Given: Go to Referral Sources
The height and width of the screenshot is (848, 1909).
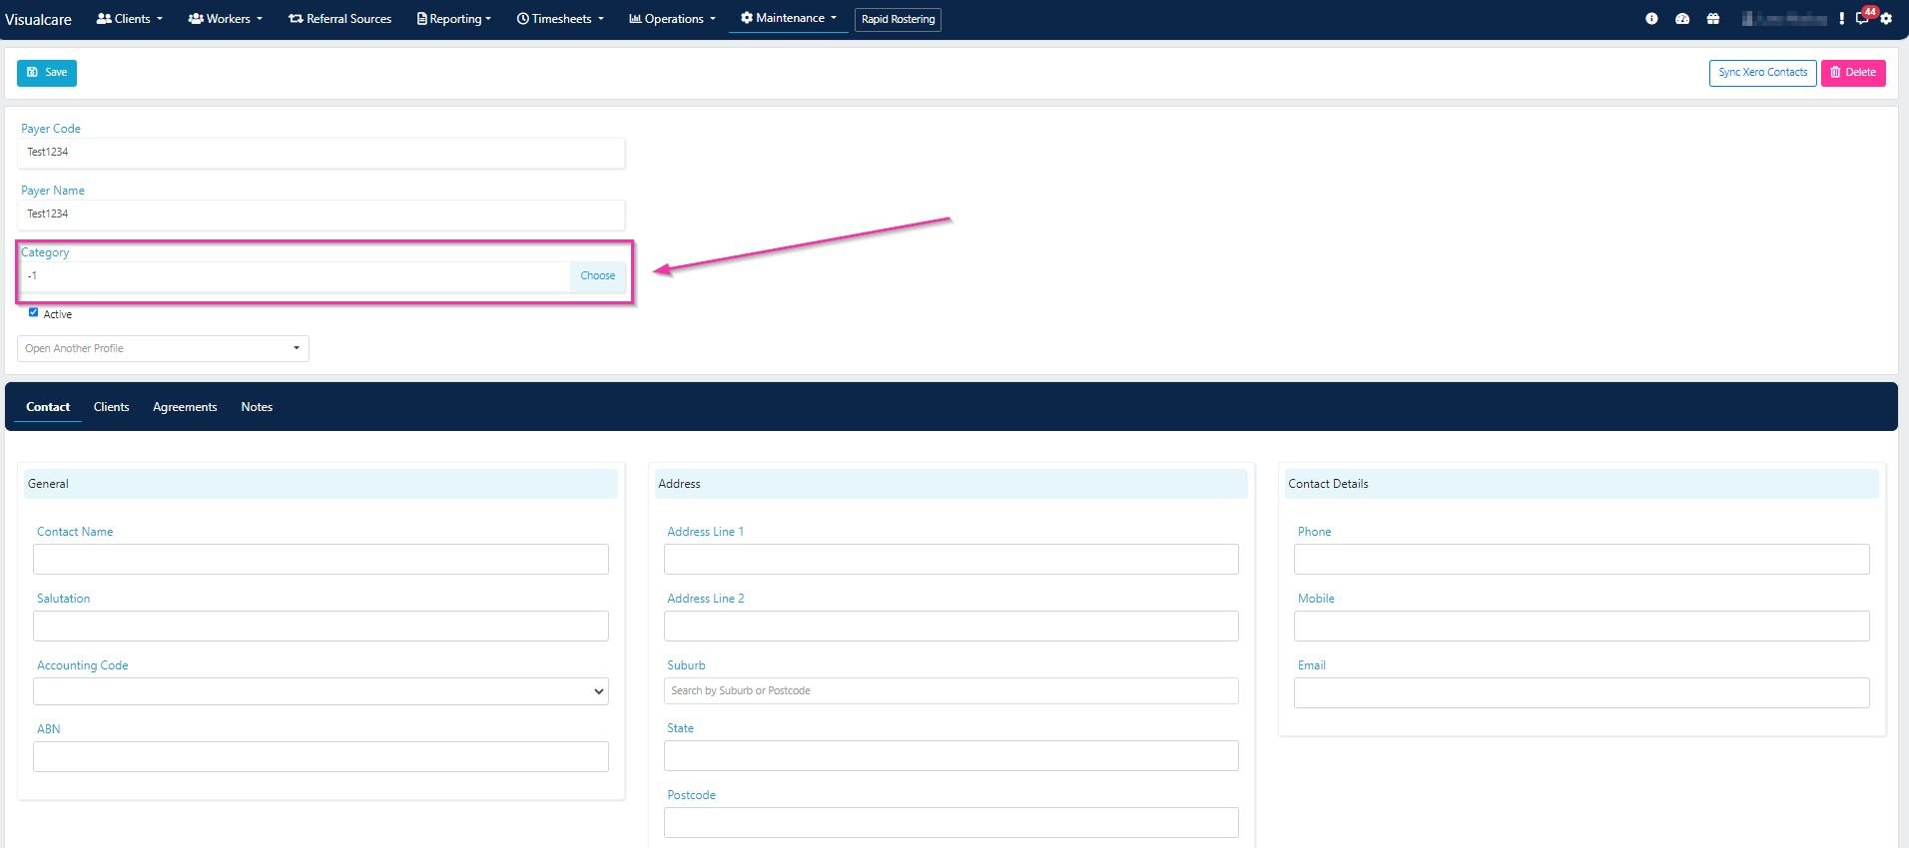Looking at the screenshot, I should coord(340,19).
